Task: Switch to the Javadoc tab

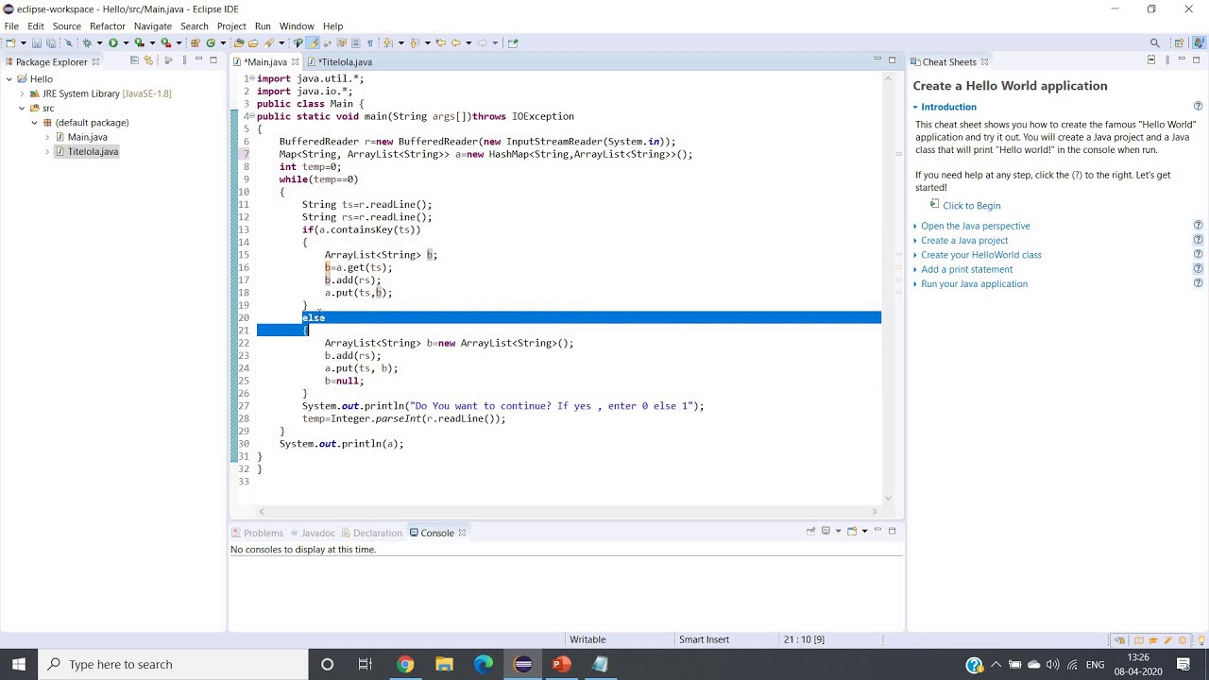Action: point(312,533)
